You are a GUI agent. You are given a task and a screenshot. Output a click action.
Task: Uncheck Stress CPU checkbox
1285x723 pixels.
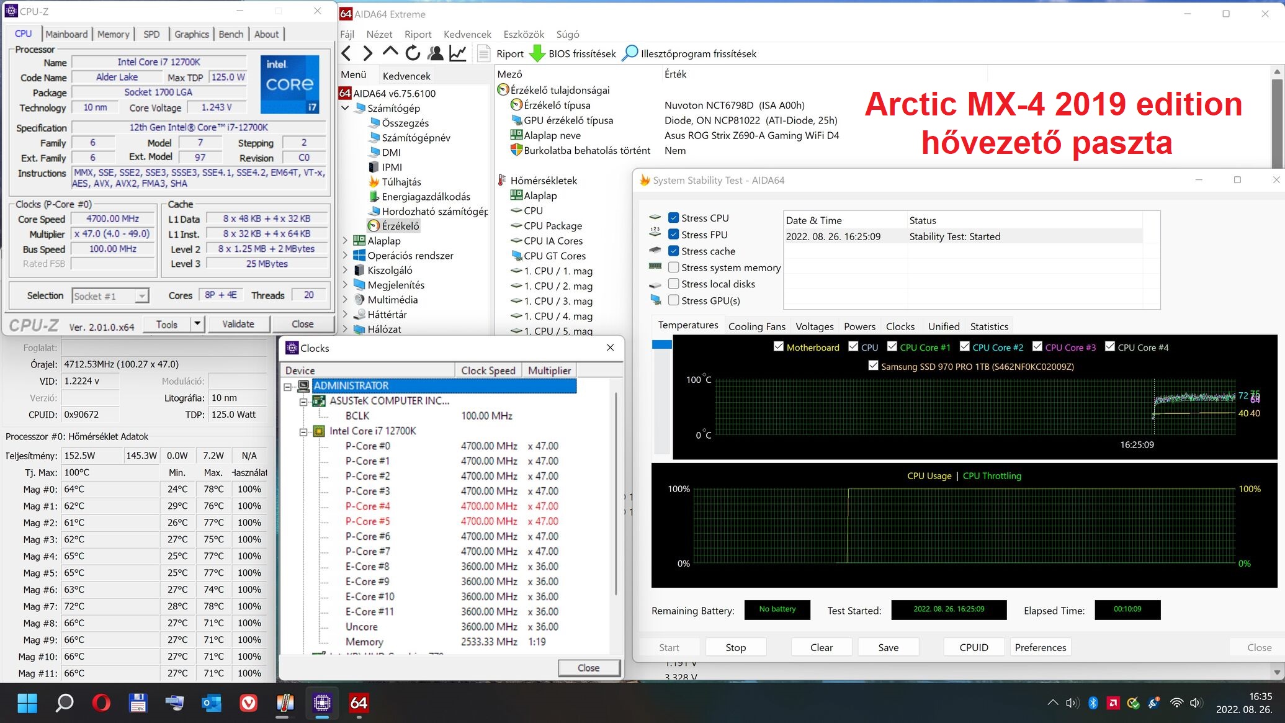point(673,218)
